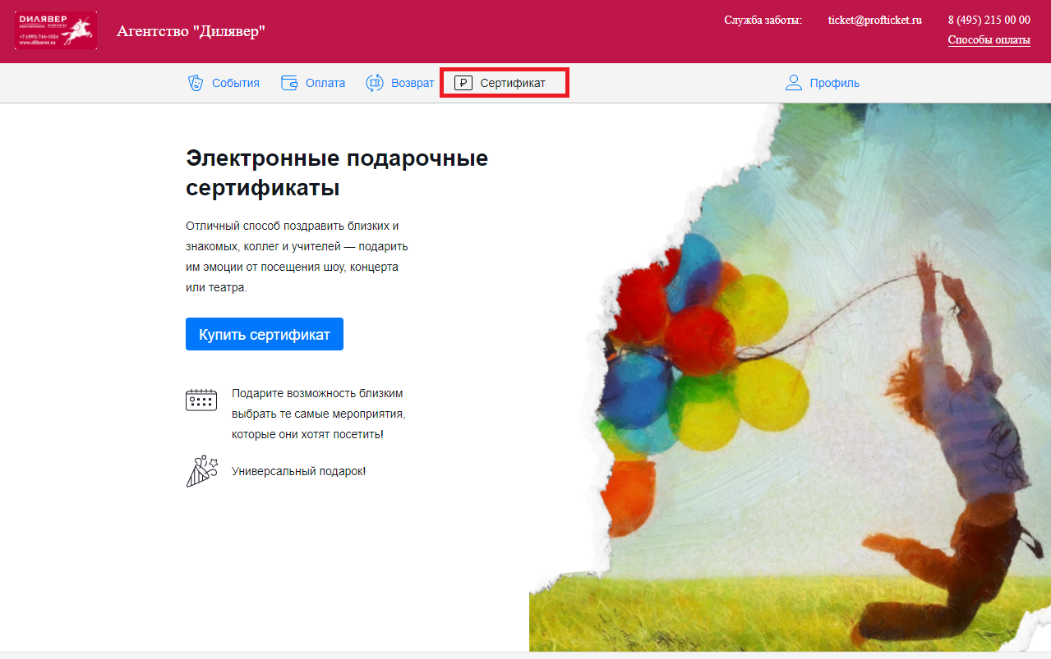Screen dimensions: 1051x659
Task: Click the ticket@profticket.ru email address
Action: tap(874, 21)
